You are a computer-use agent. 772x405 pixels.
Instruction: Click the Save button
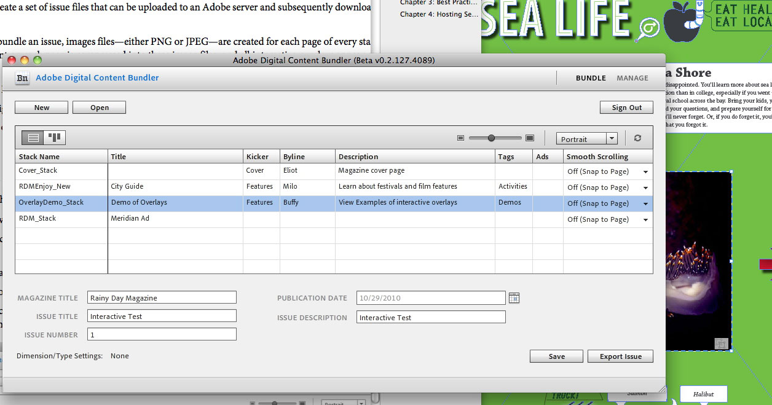pyautogui.click(x=556, y=356)
